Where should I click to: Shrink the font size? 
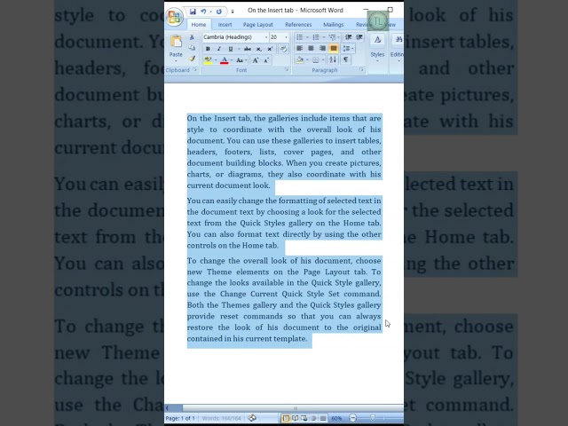click(266, 60)
